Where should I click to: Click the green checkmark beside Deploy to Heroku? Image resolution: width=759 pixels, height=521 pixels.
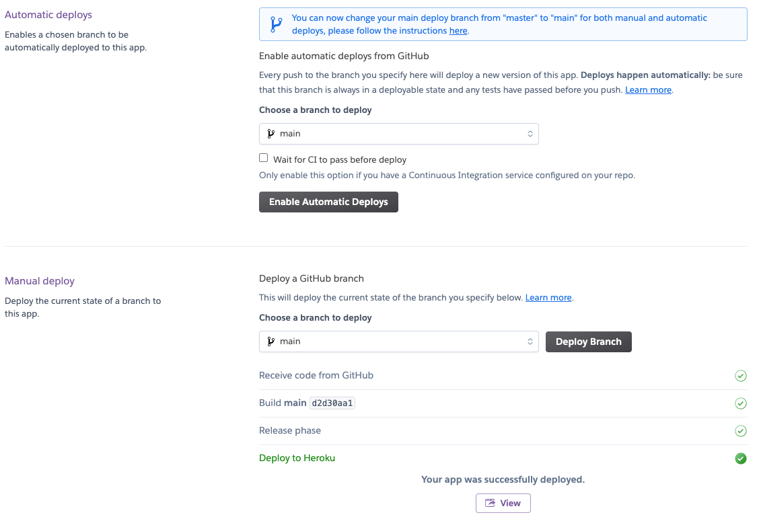click(741, 458)
